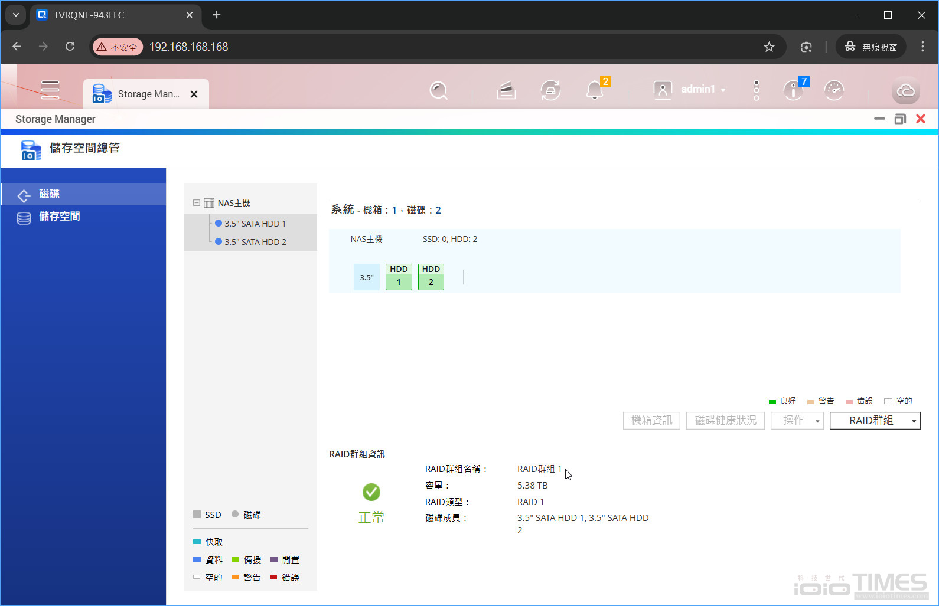Open the admin1 account dropdown arrow

pyautogui.click(x=723, y=90)
